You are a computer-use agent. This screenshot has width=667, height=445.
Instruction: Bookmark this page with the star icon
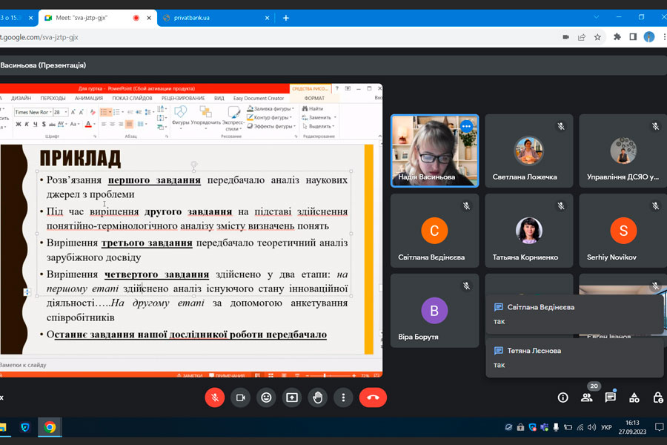tap(597, 37)
